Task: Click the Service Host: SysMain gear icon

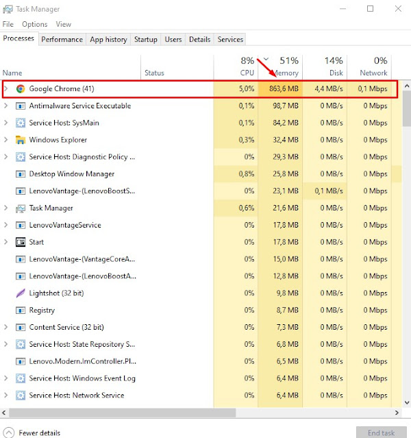Action: (21, 123)
